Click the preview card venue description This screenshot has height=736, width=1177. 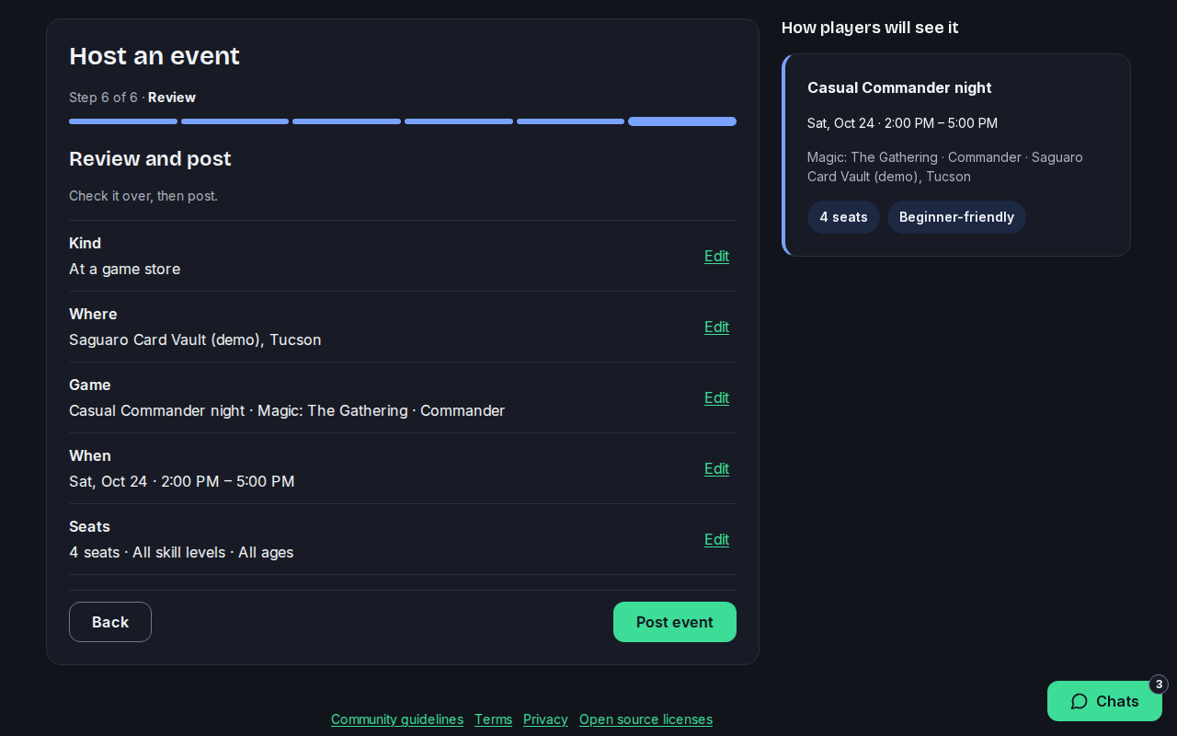coord(945,167)
